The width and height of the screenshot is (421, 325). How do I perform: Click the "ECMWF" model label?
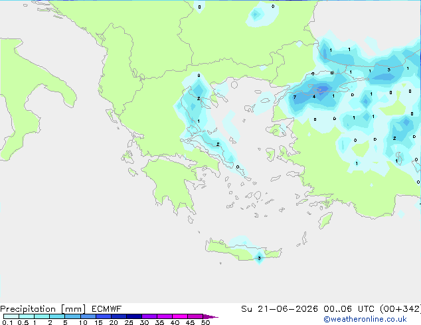[107, 309]
